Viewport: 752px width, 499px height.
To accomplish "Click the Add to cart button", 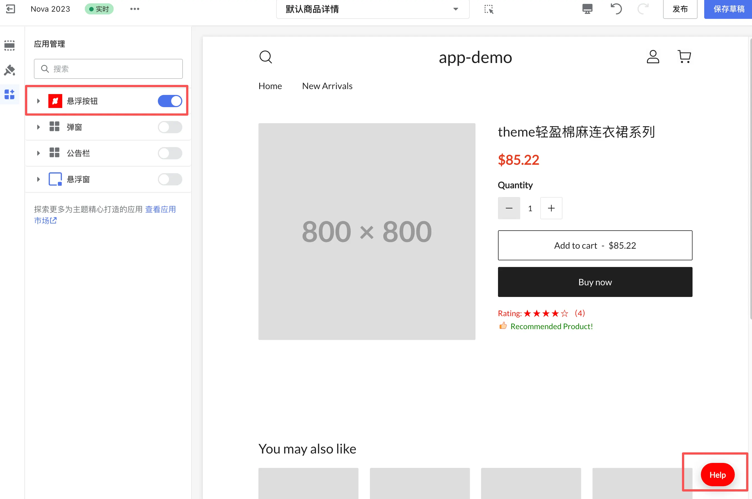I will (x=595, y=245).
